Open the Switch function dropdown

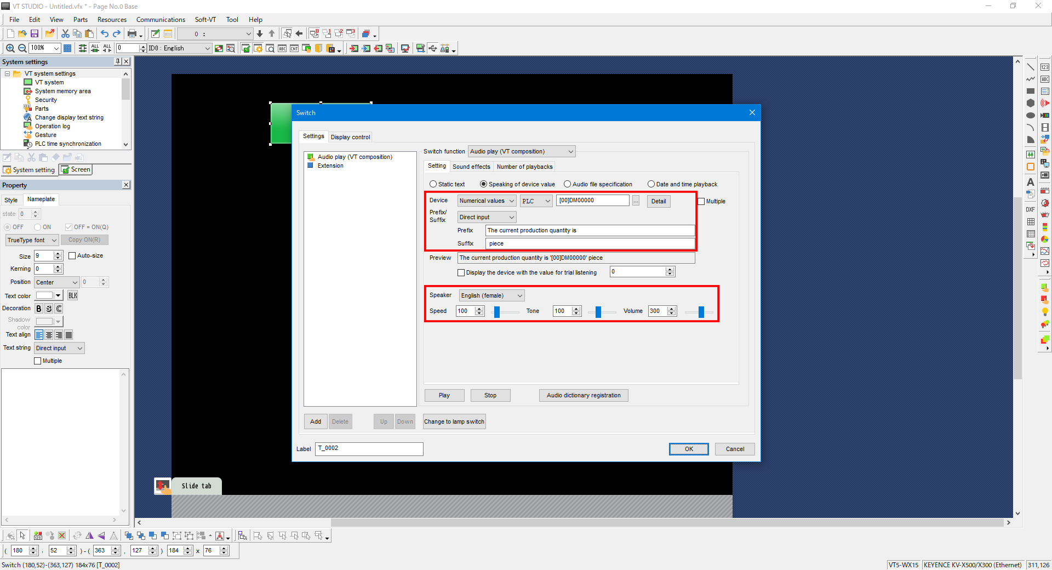tap(521, 151)
